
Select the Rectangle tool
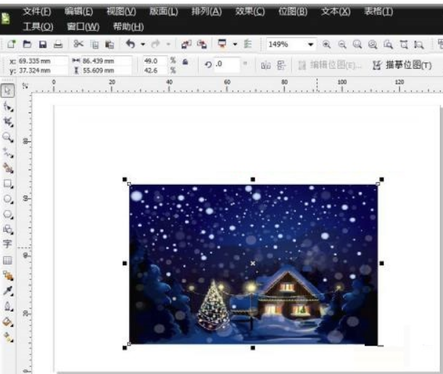pos(8,184)
